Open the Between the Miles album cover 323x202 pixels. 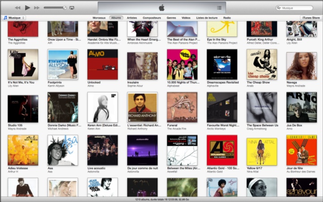click(182, 150)
